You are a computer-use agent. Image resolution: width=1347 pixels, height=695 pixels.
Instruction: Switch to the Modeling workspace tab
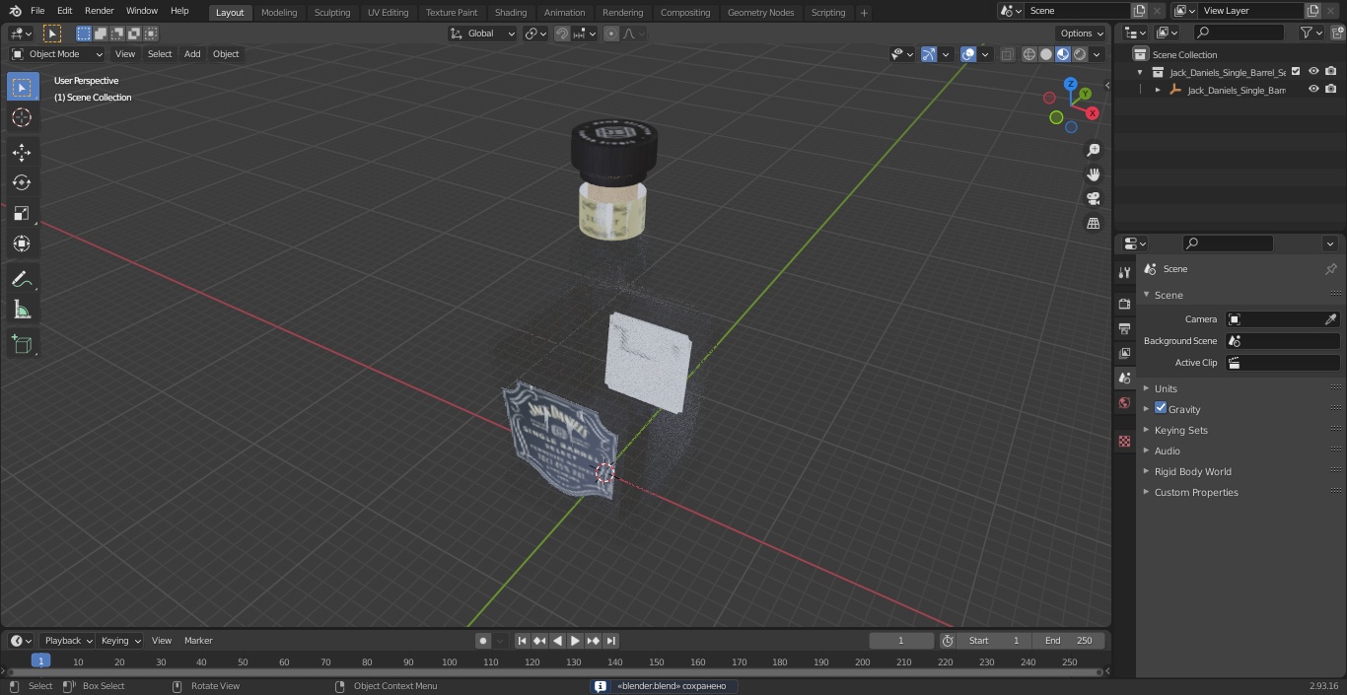click(279, 12)
